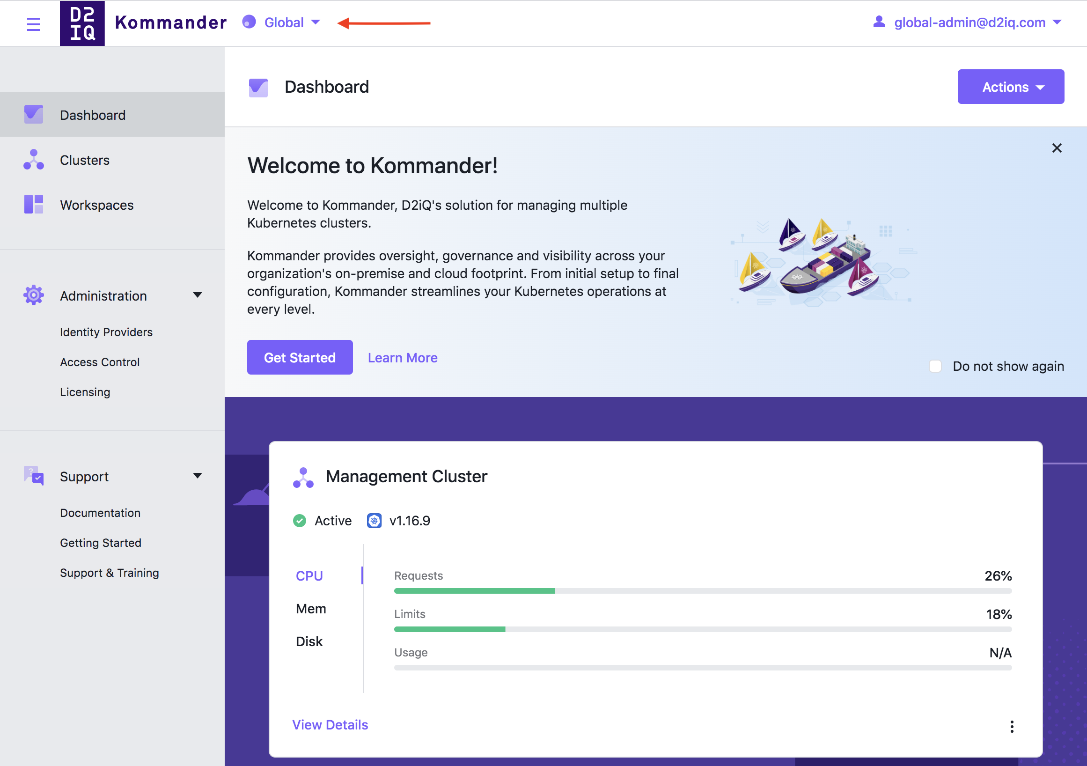Click the Dashboard navigation icon
This screenshot has height=766, width=1087.
click(x=34, y=114)
